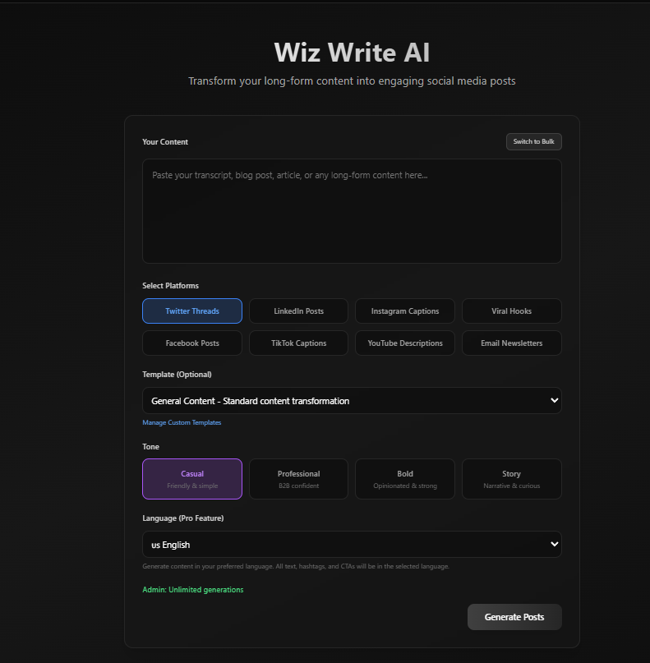Click the Switch to Bulk button

pyautogui.click(x=533, y=142)
